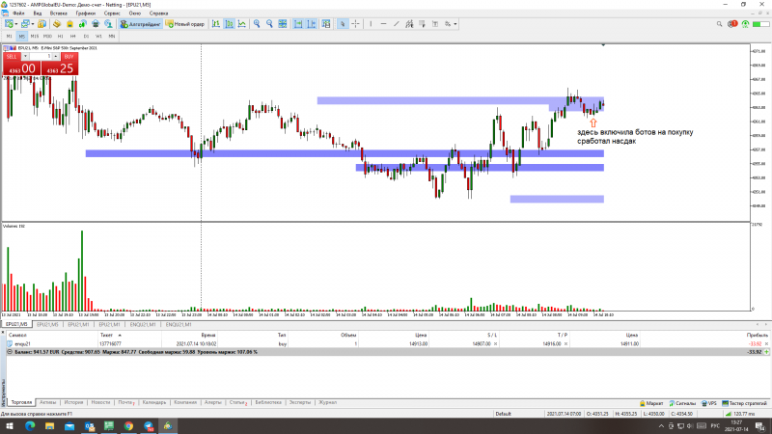Select the vertical line tool
This screenshot has width=772, height=434.
tap(371, 23)
